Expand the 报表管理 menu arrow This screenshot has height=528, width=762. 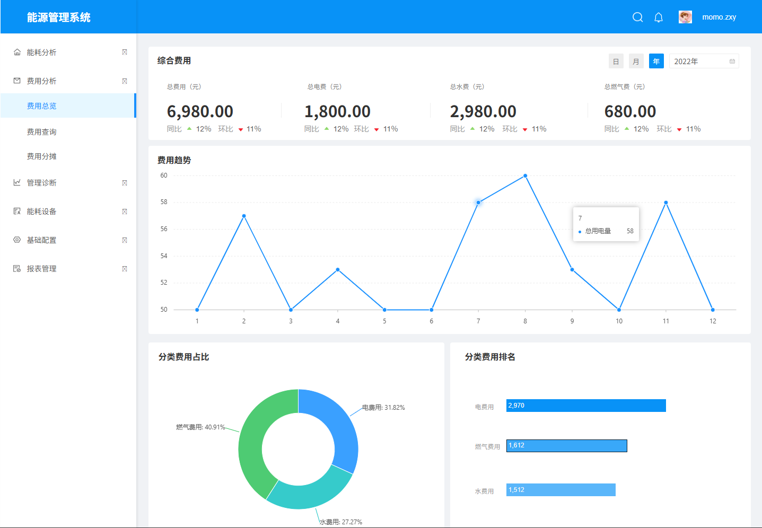[125, 269]
